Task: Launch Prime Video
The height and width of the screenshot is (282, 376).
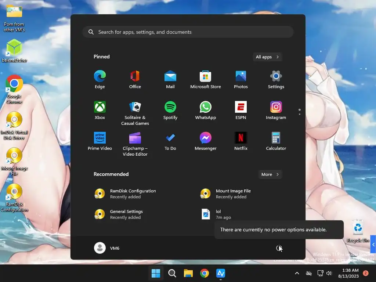Action: [100, 141]
